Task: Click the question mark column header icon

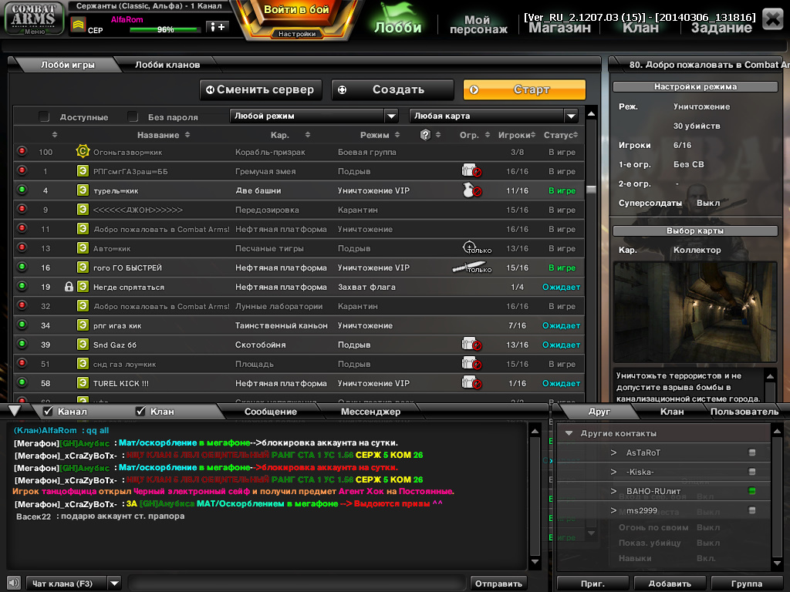Action: coord(425,134)
